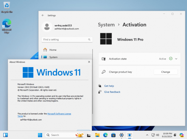Screen dimensions: 187x139
Task: Click the Version 23H2 build text
Action: click(33, 87)
